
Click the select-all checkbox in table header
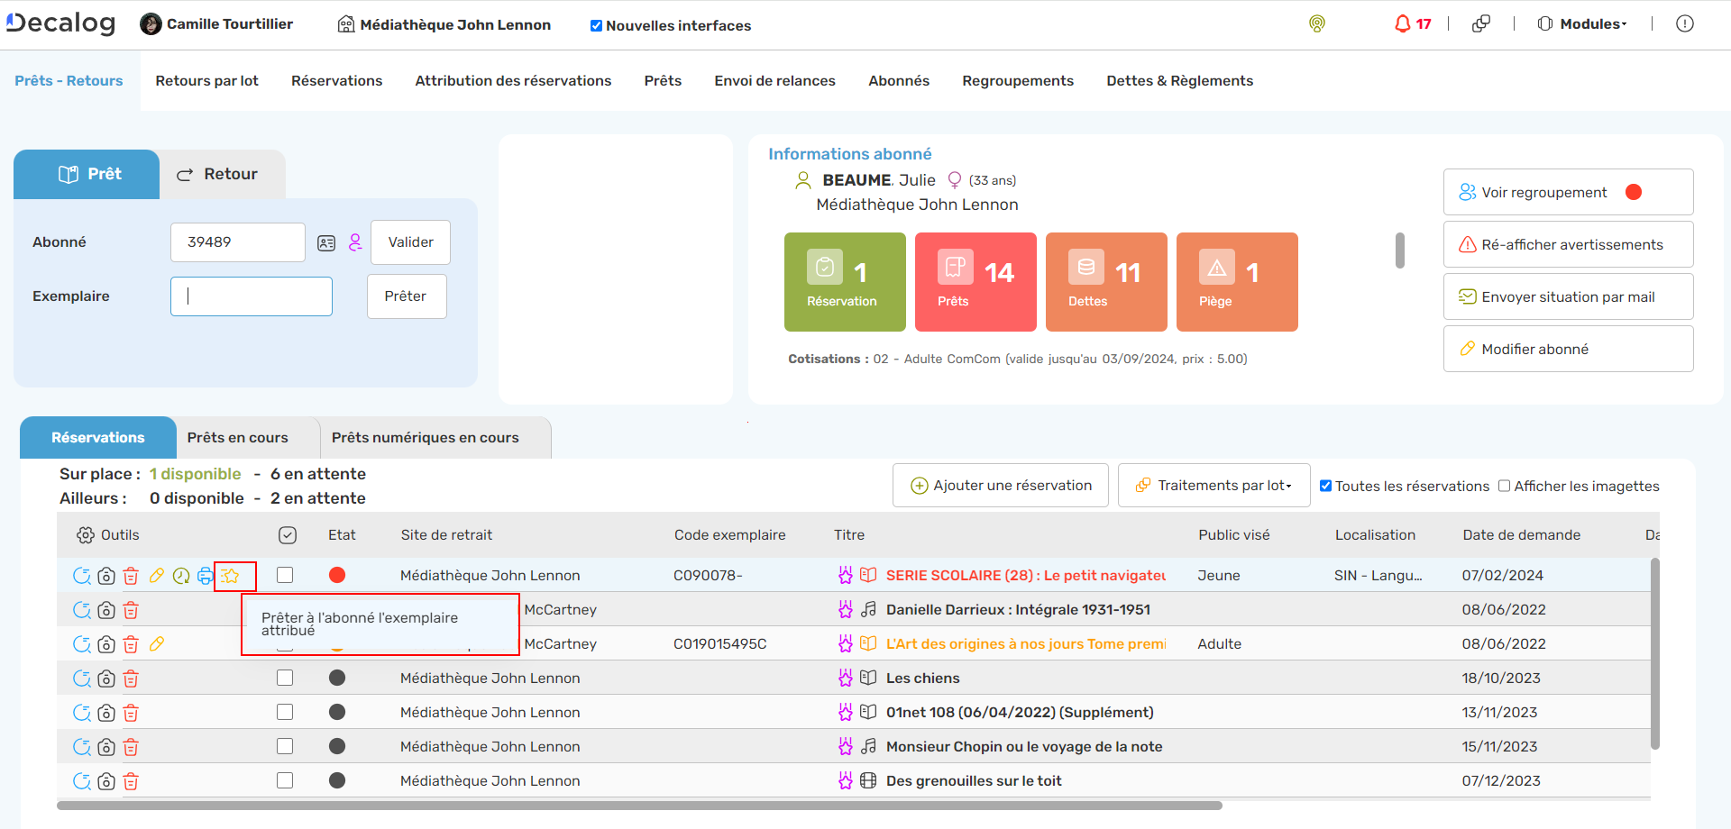click(288, 535)
